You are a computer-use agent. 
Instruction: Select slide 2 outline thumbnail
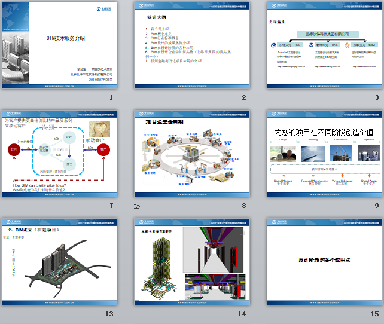pyautogui.click(x=192, y=45)
